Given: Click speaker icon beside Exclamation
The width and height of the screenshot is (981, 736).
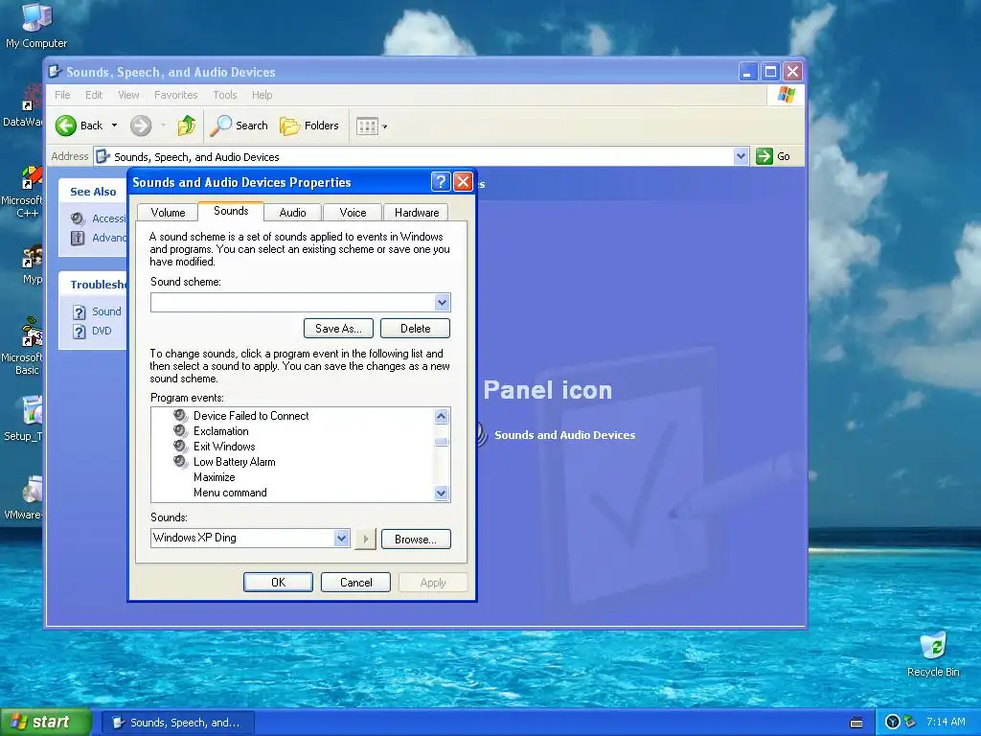Looking at the screenshot, I should tap(180, 430).
